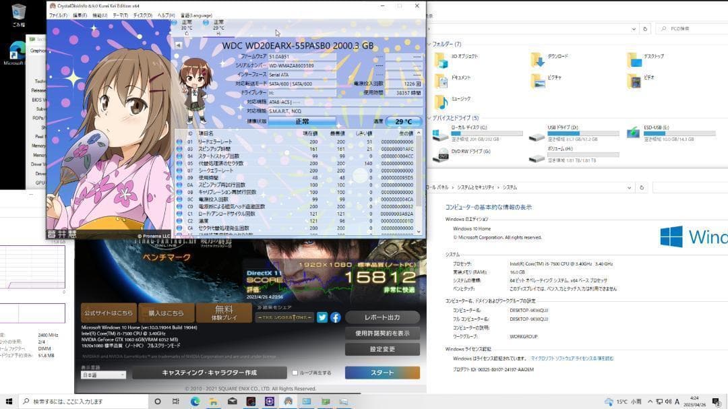Click the レポート出力 button
Image resolution: width=728 pixels, height=409 pixels.
[383, 317]
